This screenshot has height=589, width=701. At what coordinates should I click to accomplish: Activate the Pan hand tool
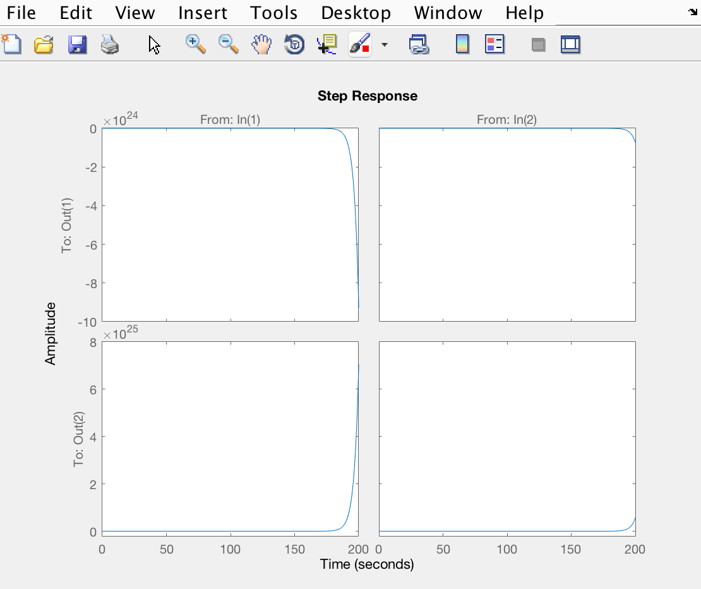(x=261, y=44)
